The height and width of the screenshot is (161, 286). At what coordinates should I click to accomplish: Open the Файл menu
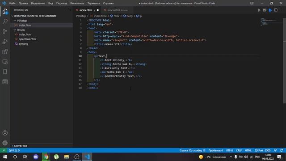12,3
